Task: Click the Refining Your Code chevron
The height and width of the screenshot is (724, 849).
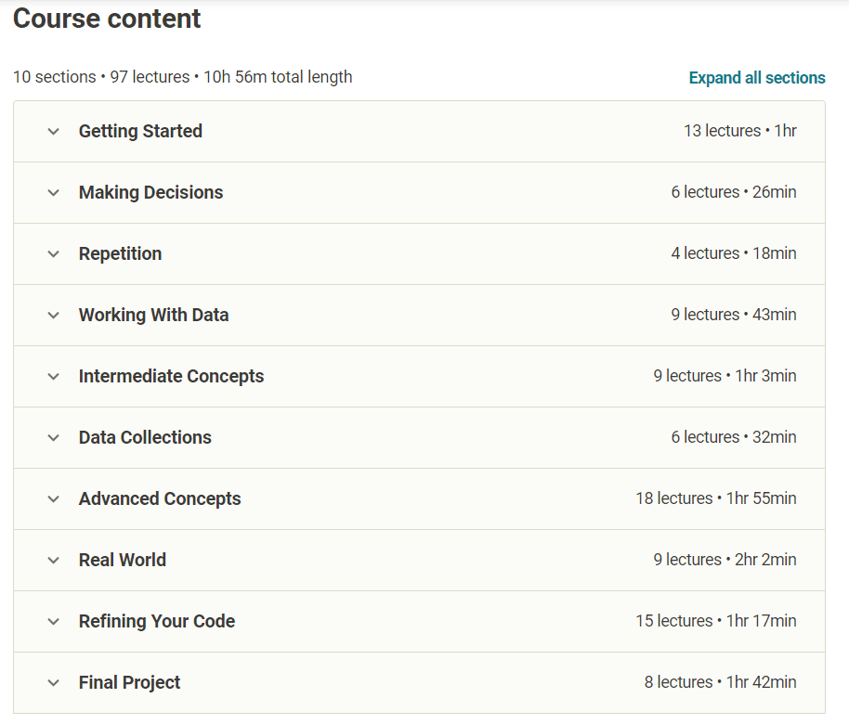Action: coord(54,622)
